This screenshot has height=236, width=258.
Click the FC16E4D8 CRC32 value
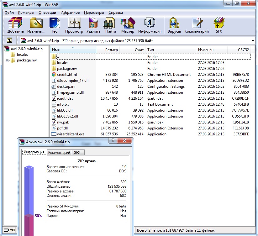pos(241,128)
